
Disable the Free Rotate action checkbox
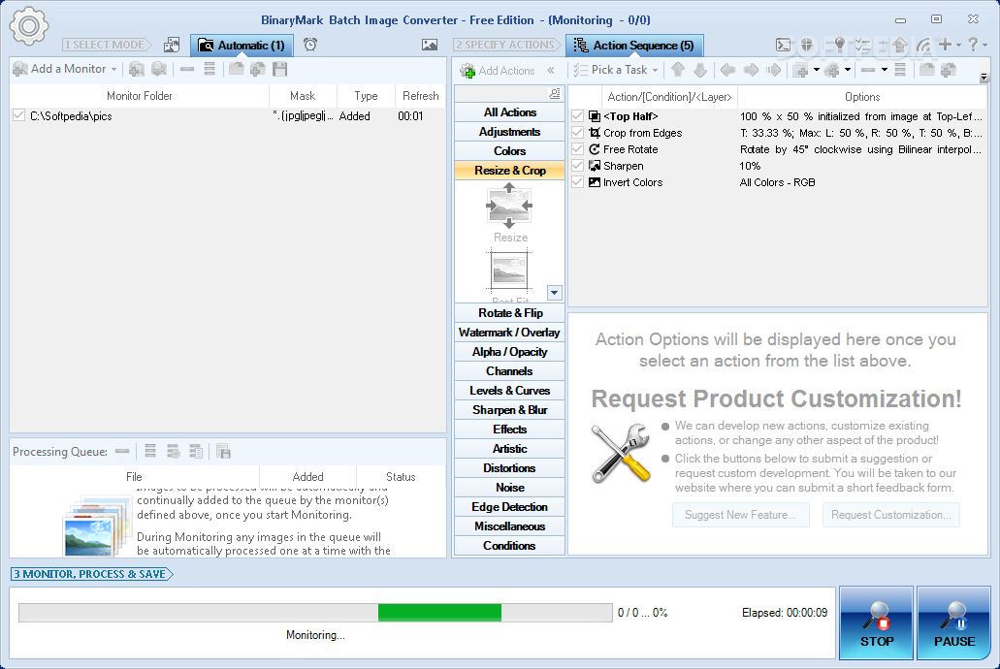click(577, 149)
